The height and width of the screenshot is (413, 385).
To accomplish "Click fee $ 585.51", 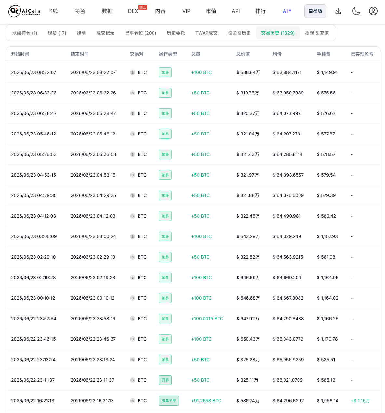I will (x=326, y=360).
